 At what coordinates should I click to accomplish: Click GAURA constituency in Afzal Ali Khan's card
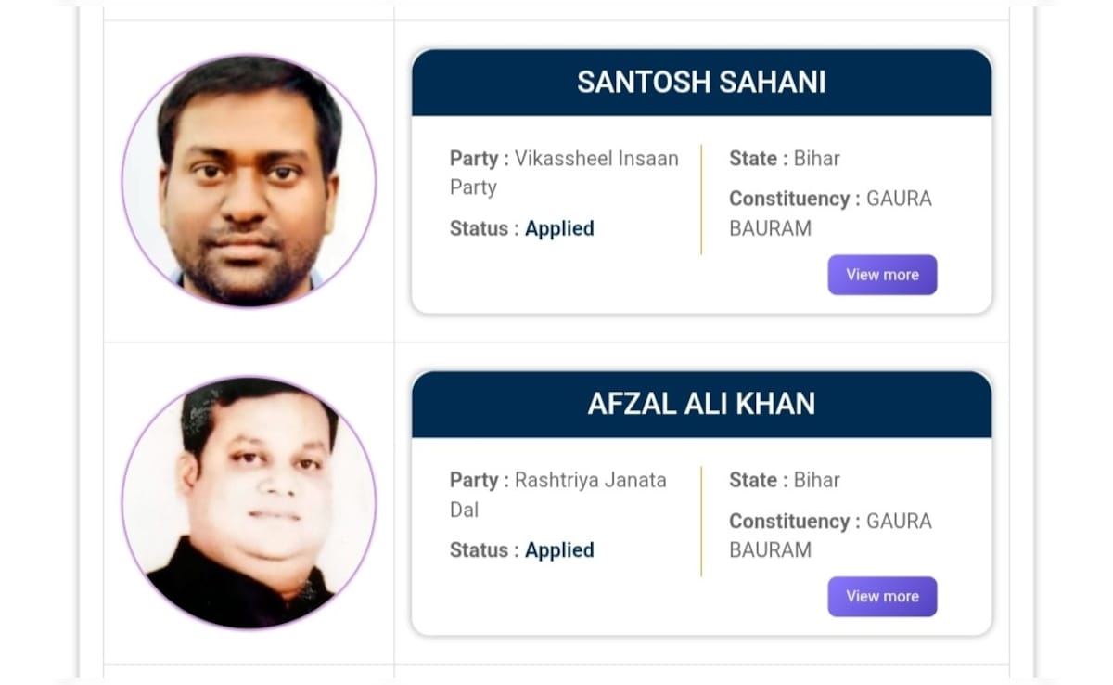pyautogui.click(x=898, y=521)
